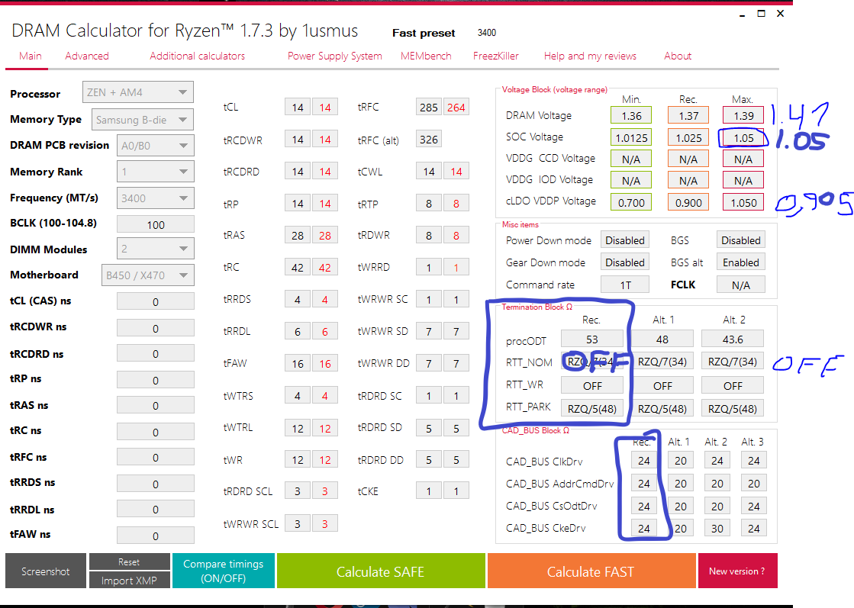Click the tRAS ns input field
Image resolution: width=854 pixels, height=608 pixels.
pyautogui.click(x=155, y=406)
